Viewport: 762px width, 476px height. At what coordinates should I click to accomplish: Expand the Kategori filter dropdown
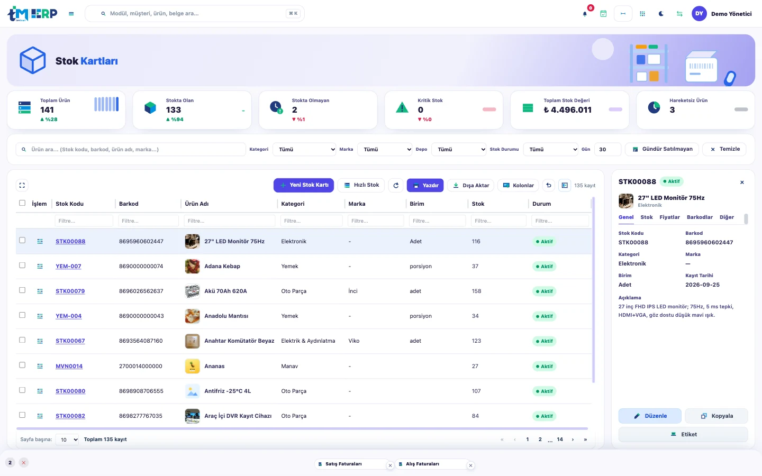click(x=304, y=150)
